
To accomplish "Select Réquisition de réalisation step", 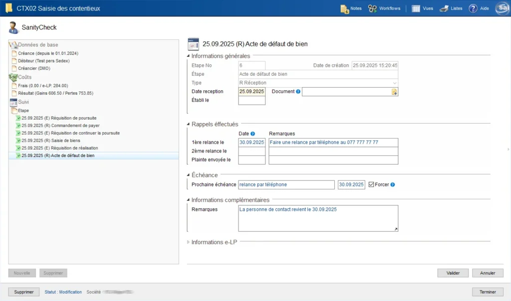I will 60,148.
